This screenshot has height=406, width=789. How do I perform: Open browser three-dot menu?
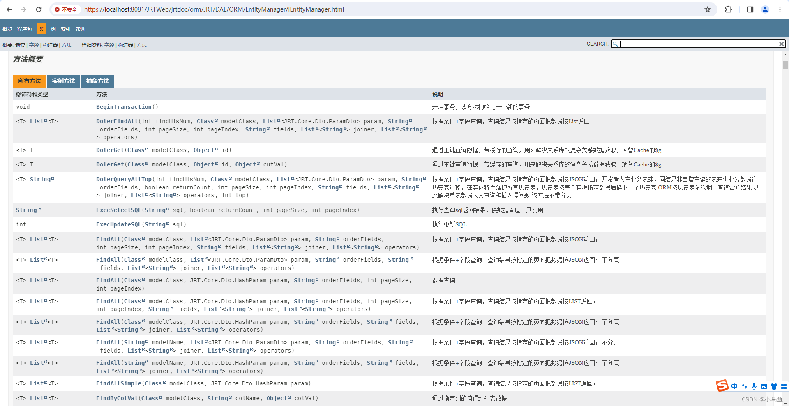(780, 9)
